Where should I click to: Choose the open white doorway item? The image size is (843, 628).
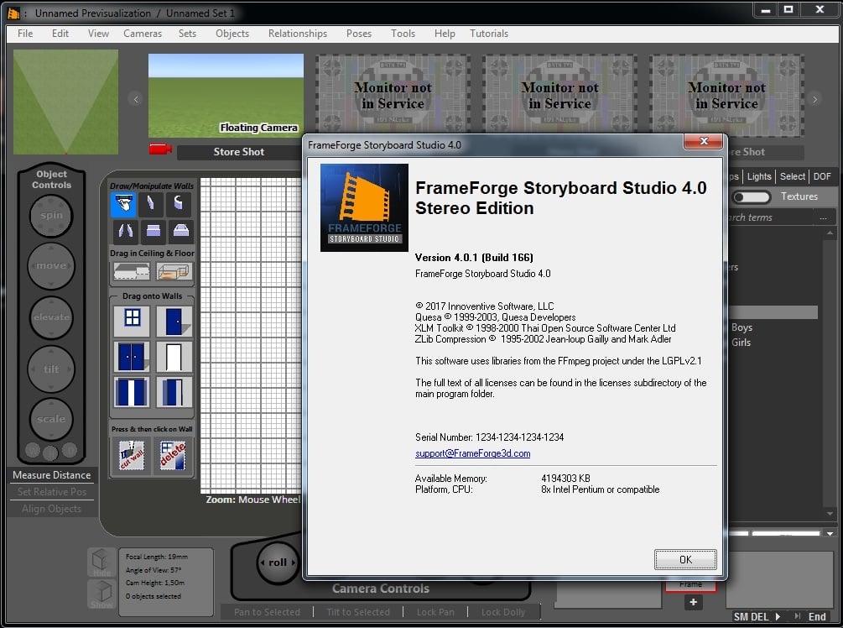point(174,356)
